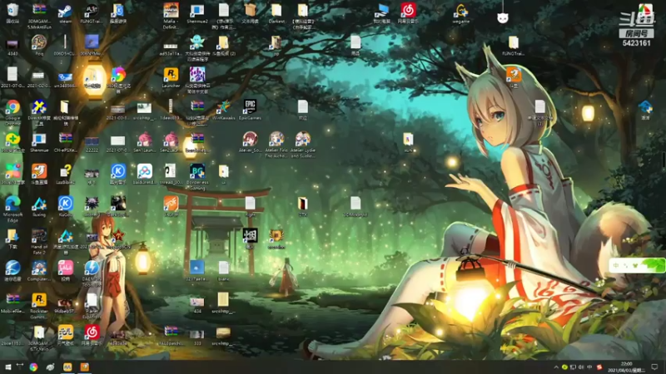Open the Baidu netdisk cloud shortcut
The width and height of the screenshot is (666, 374).
tap(144, 174)
